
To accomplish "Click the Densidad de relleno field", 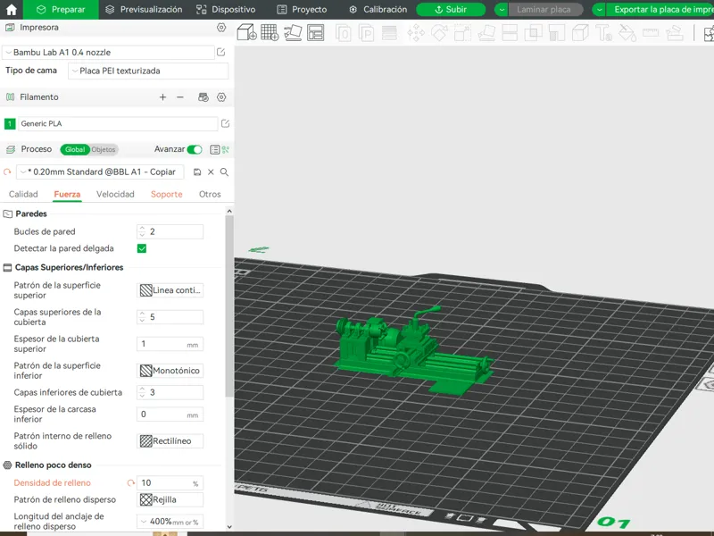I will [170, 482].
